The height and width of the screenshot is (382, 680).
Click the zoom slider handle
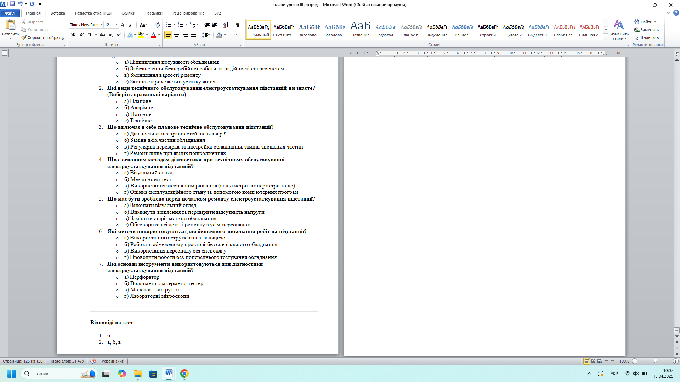tap(655, 361)
